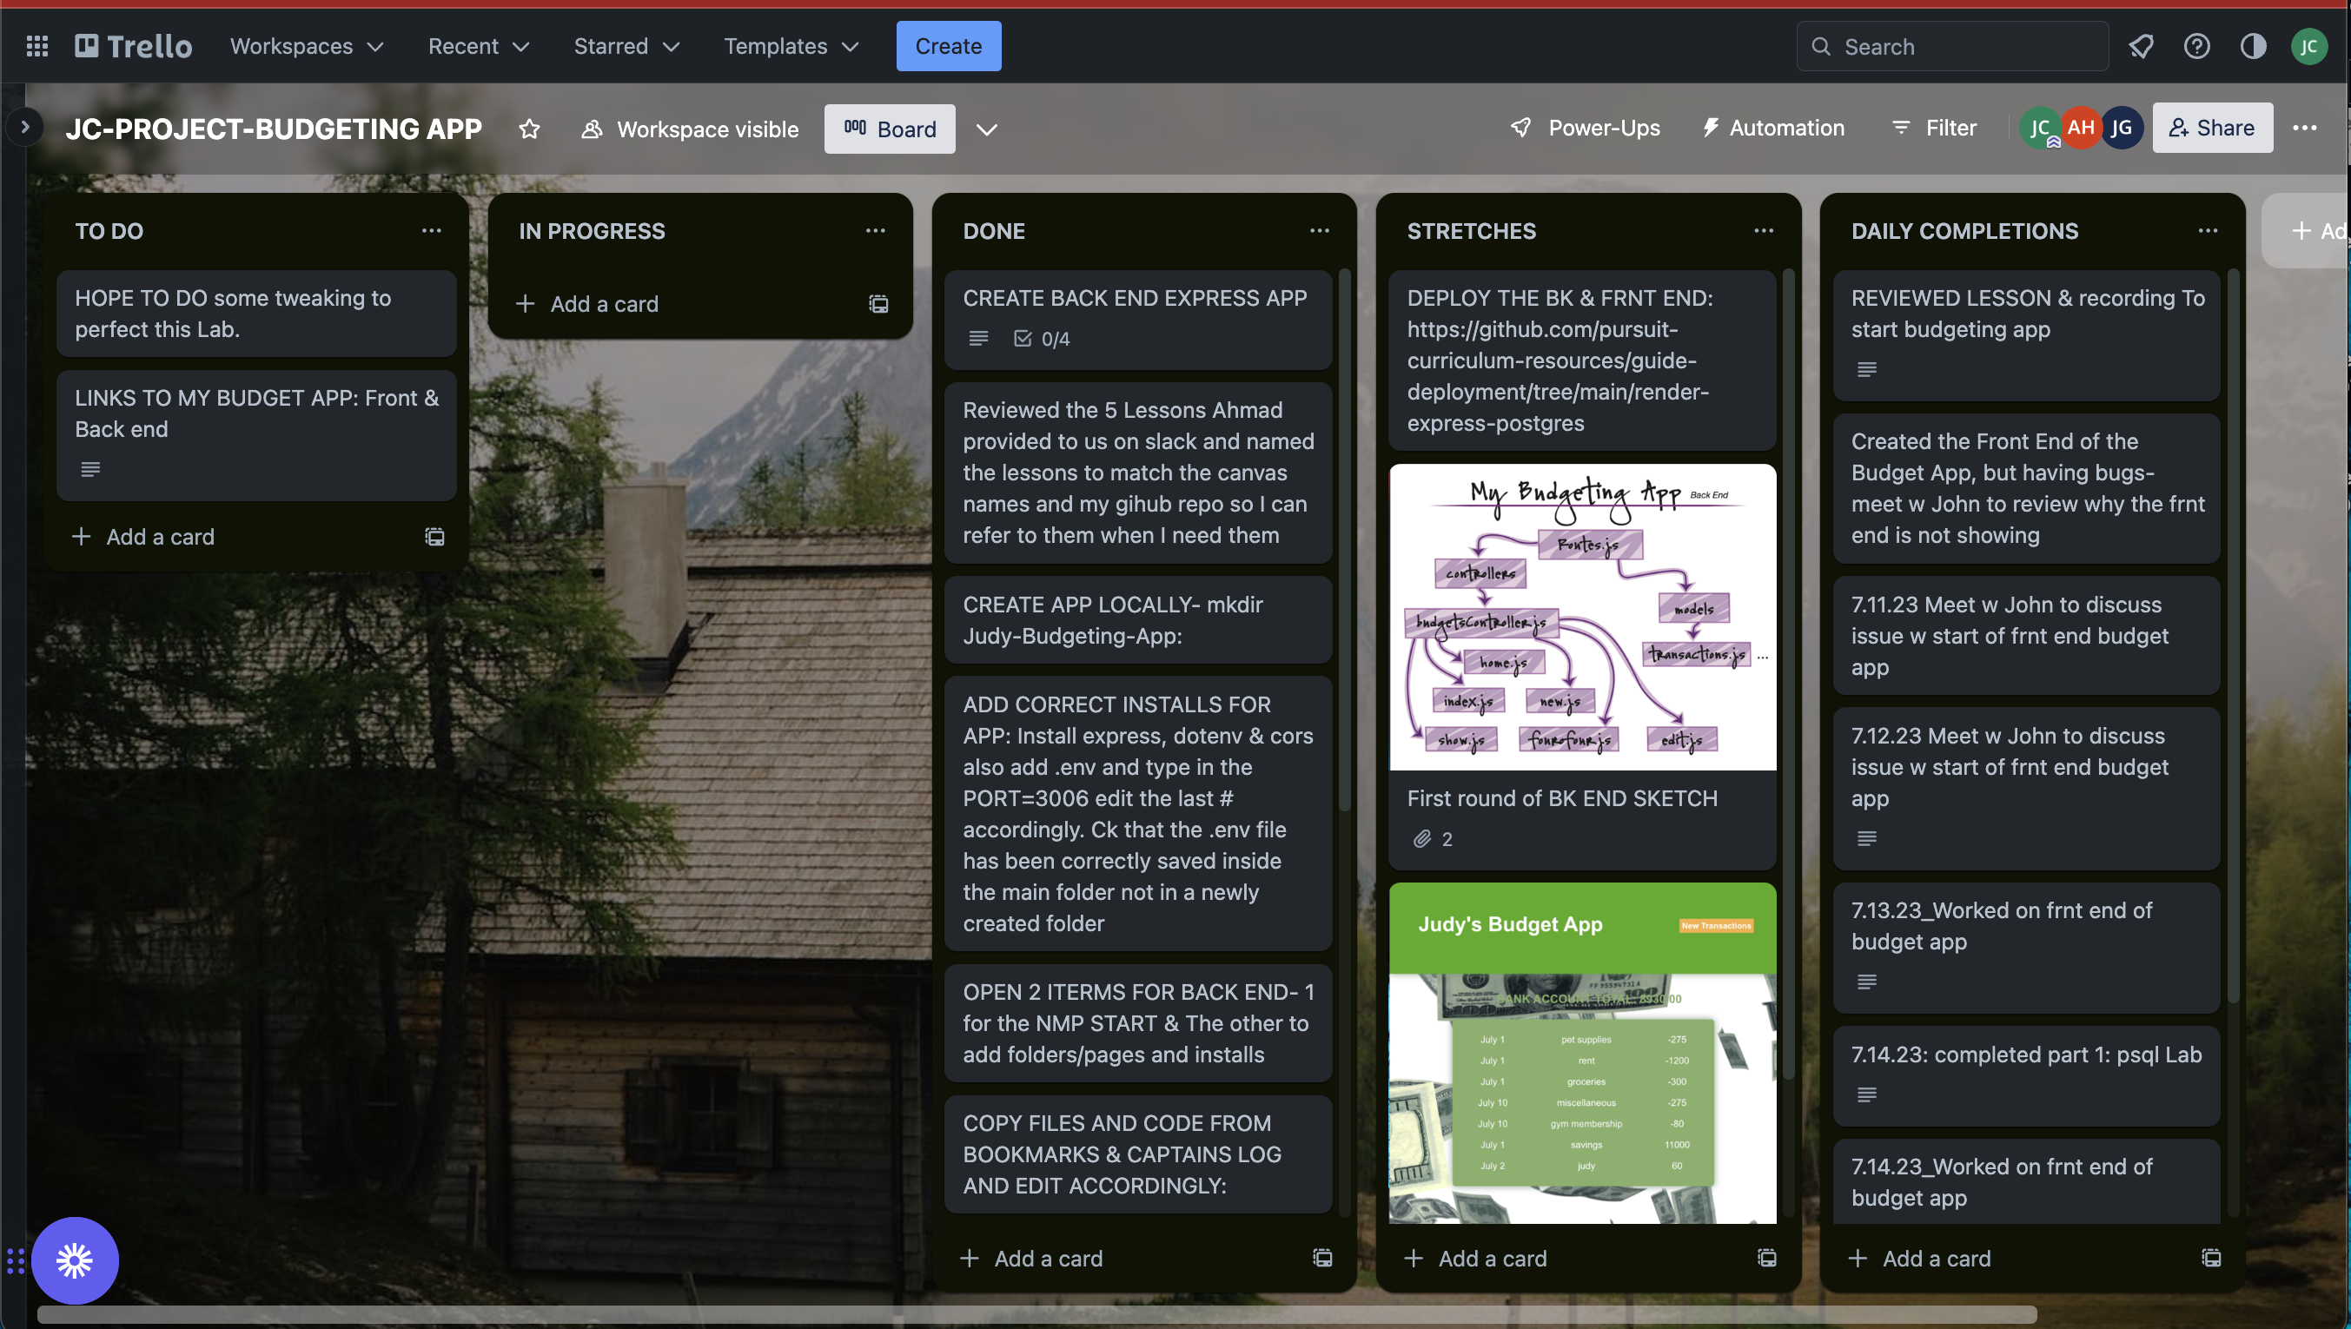
Task: Click the Share button for board
Action: click(x=2212, y=128)
